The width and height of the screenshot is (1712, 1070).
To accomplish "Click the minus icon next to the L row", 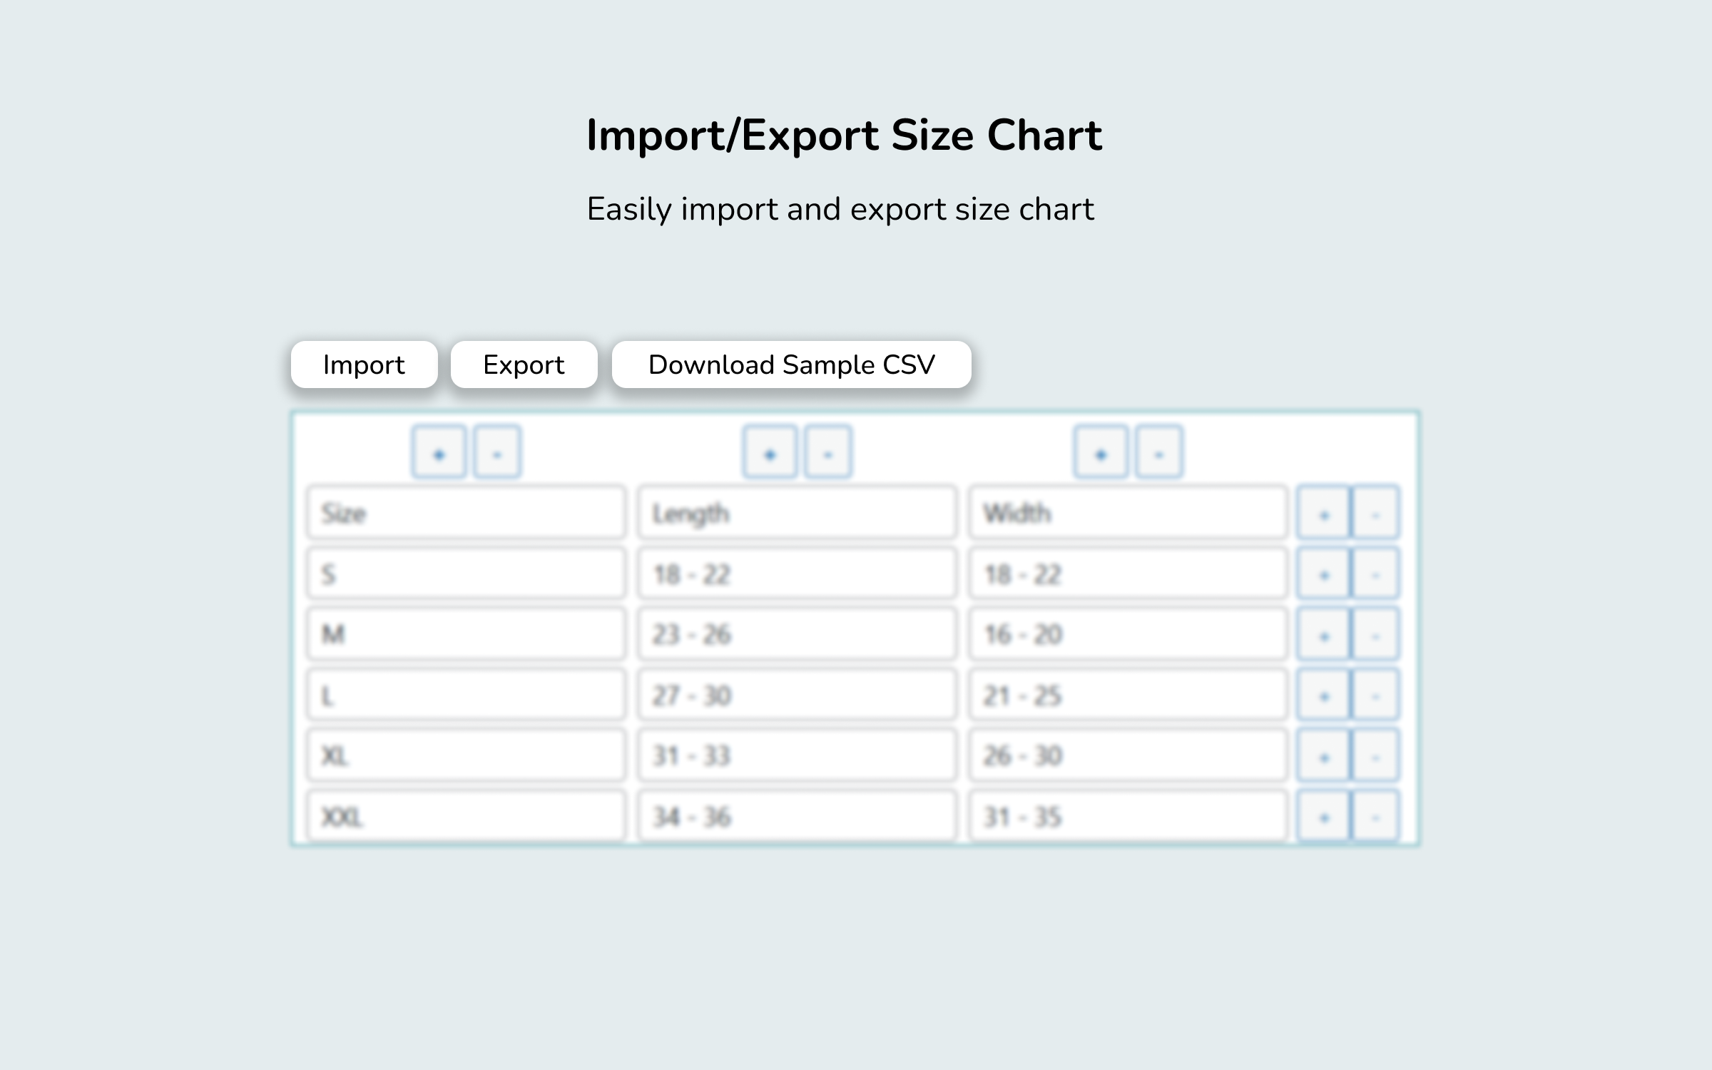I will 1375,694.
